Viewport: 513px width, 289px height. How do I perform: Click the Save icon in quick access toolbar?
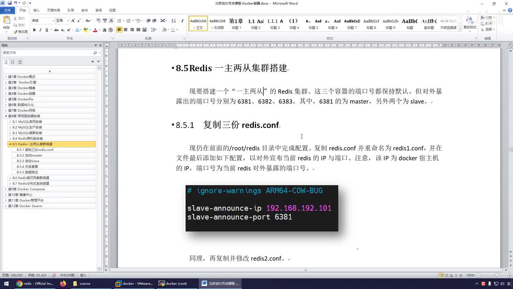pos(10,3)
